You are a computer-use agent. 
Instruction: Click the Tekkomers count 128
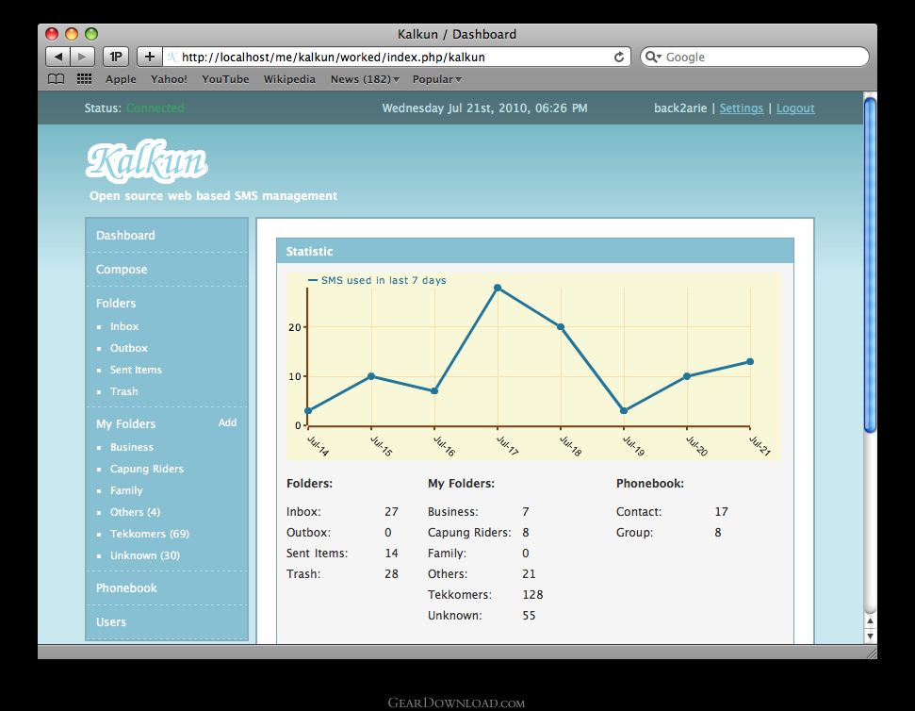tap(532, 594)
